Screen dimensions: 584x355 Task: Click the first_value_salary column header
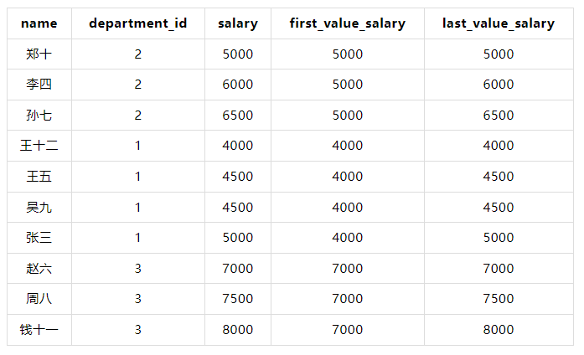coord(347,23)
